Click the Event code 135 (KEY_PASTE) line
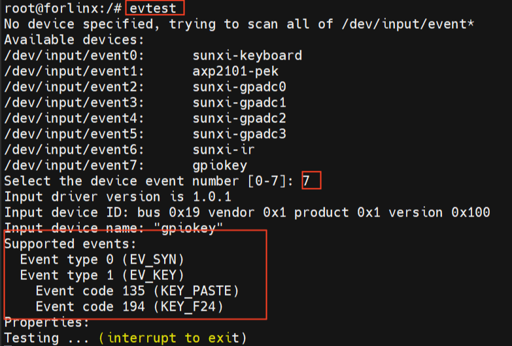512x346 pixels. 137,290
